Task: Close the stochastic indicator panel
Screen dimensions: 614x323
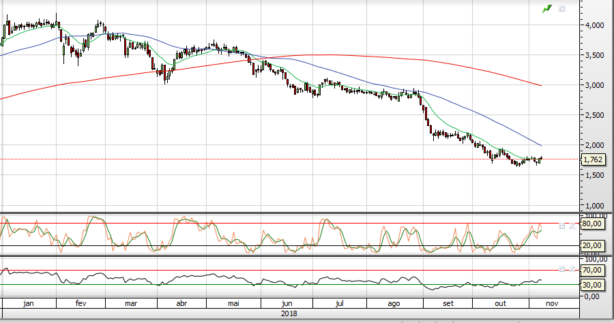Action: coord(572,226)
